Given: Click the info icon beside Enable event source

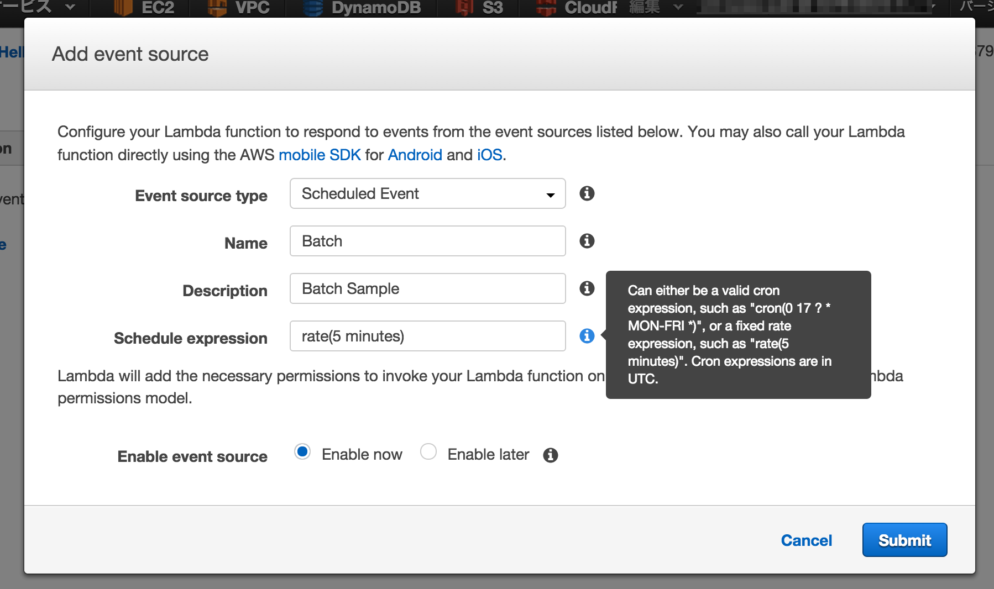Looking at the screenshot, I should click(x=551, y=455).
